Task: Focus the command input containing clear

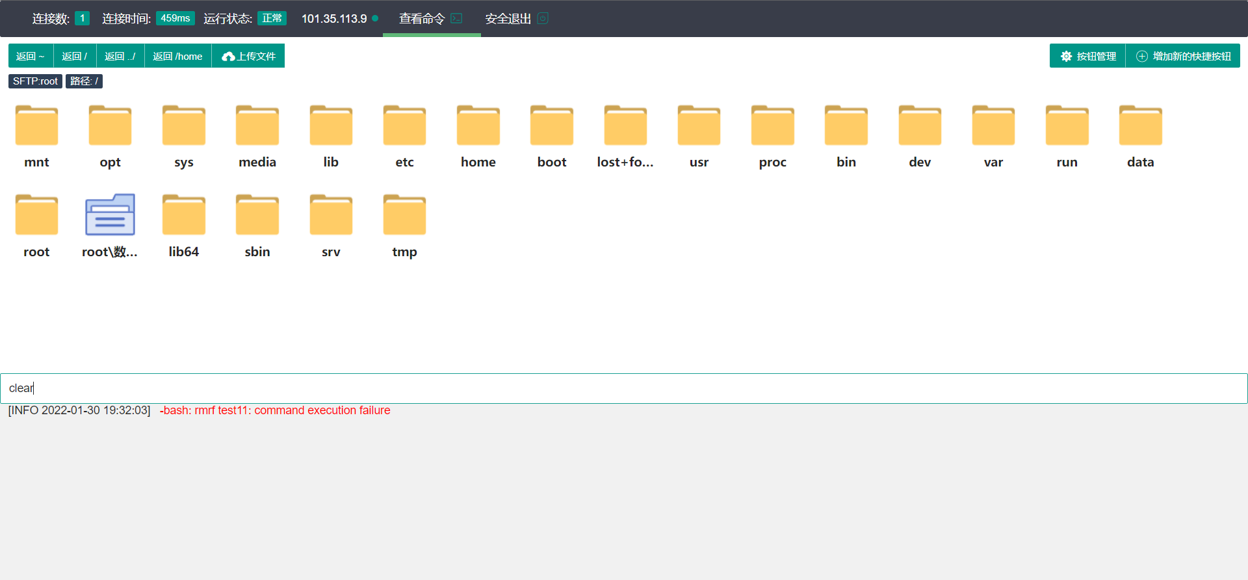Action: (624, 388)
